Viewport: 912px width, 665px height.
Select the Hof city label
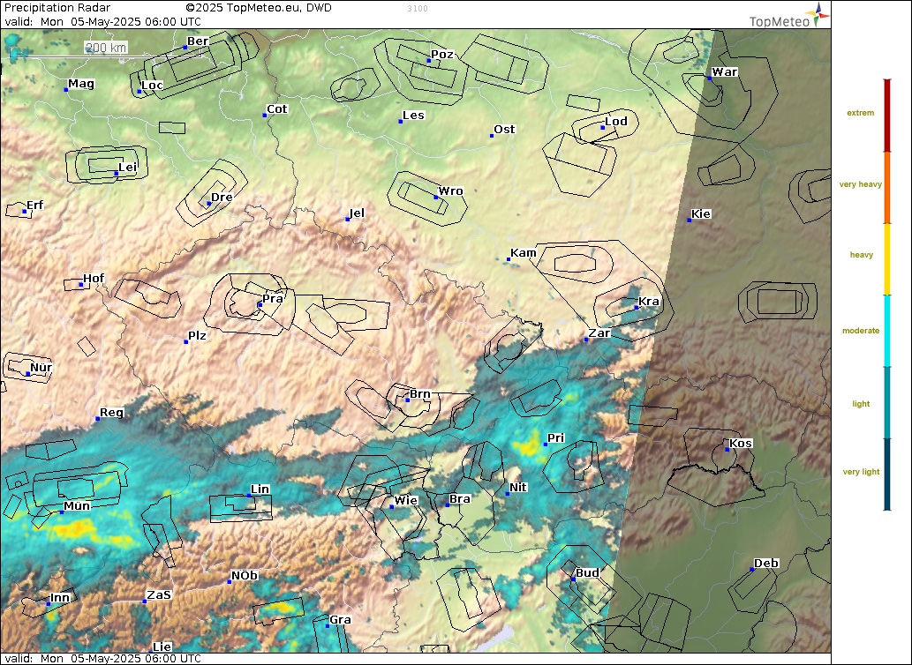coord(94,278)
